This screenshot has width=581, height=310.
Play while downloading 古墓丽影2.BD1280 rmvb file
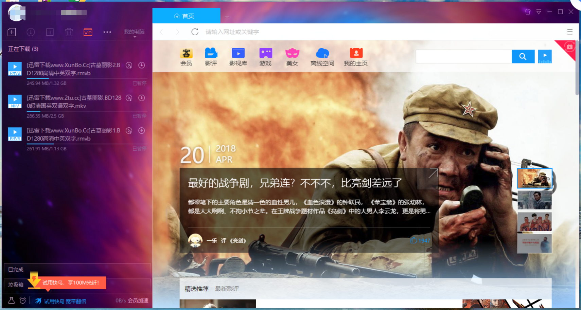(129, 65)
